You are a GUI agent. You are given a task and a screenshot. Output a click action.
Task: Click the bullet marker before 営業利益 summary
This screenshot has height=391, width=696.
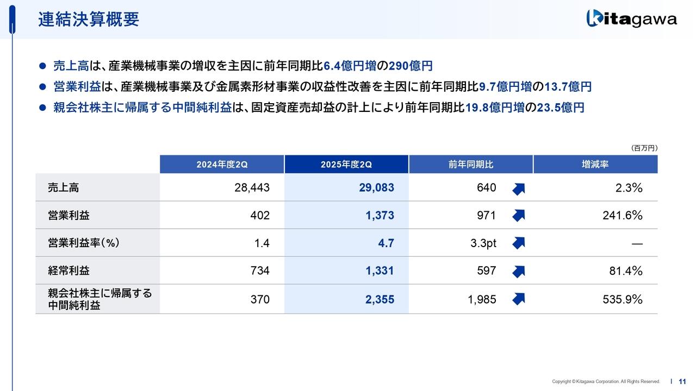(41, 86)
